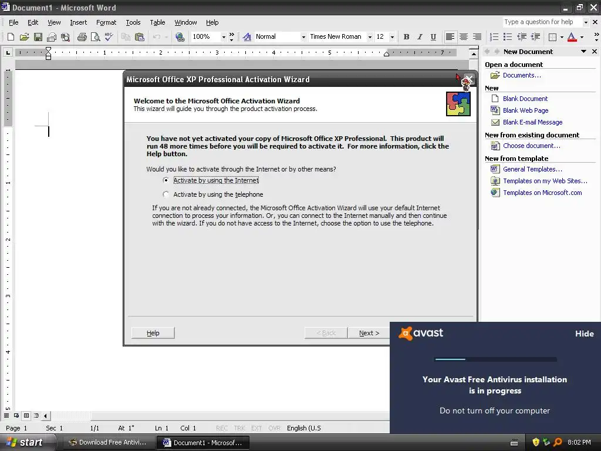Click Next in Activation Wizard
Screen dimensions: 601x451
tap(369, 333)
